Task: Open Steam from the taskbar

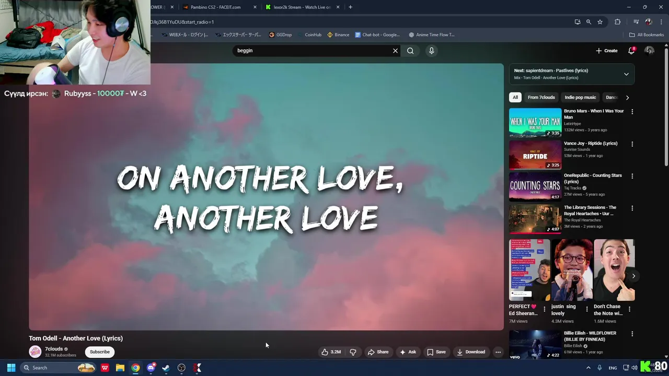Action: [166, 368]
